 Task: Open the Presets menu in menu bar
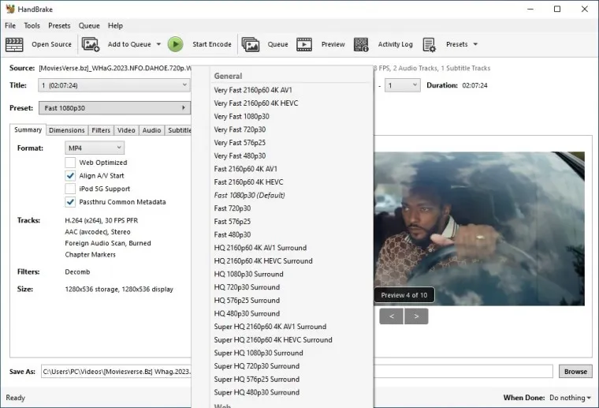click(59, 25)
